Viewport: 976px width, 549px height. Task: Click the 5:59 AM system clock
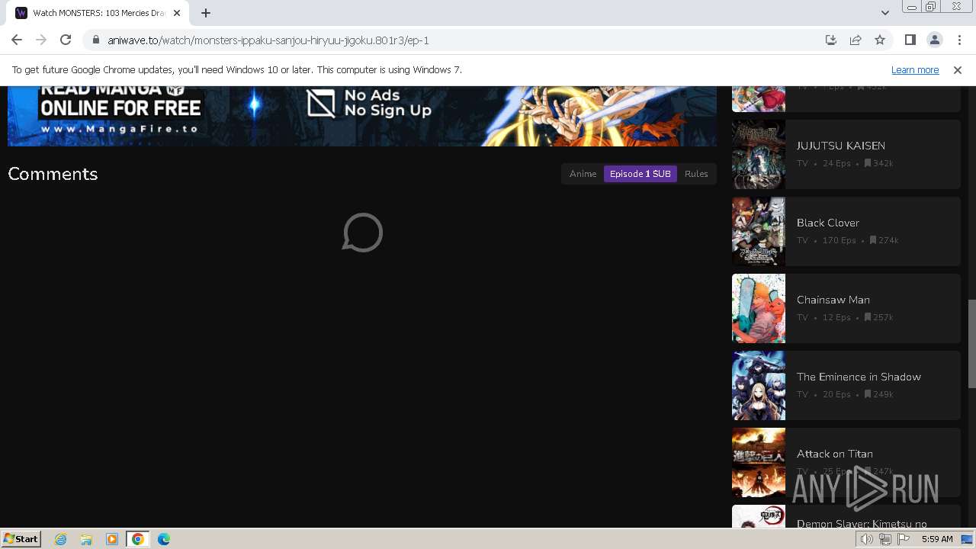pyautogui.click(x=937, y=539)
